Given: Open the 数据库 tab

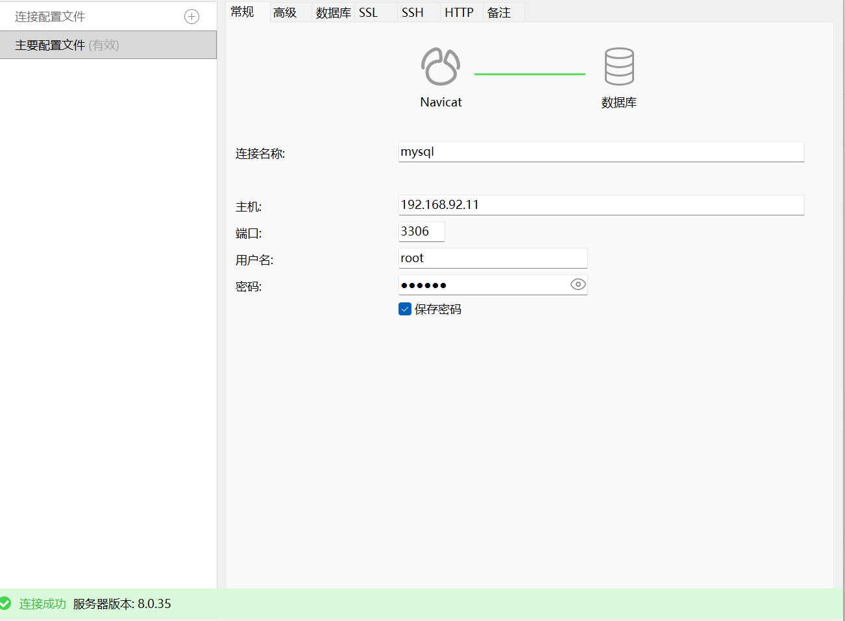Looking at the screenshot, I should coord(334,12).
